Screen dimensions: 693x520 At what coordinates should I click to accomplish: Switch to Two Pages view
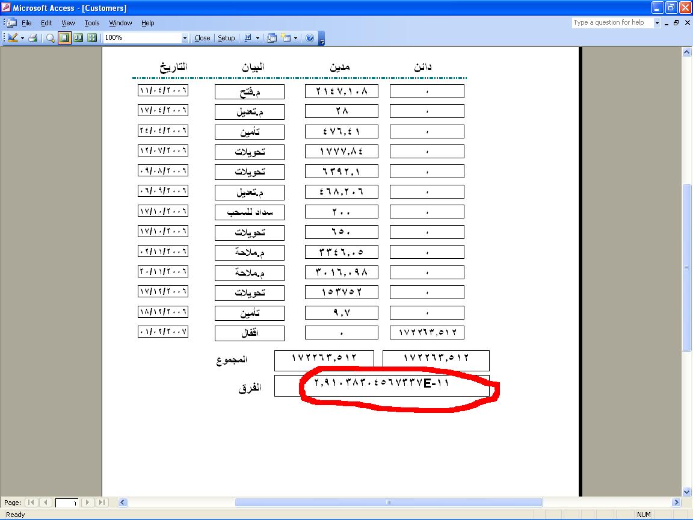coord(78,38)
